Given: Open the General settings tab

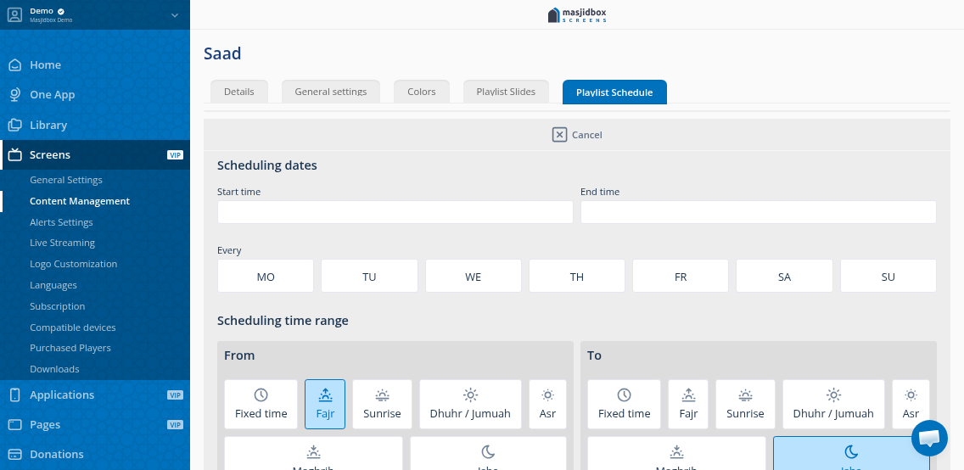Looking at the screenshot, I should (331, 92).
